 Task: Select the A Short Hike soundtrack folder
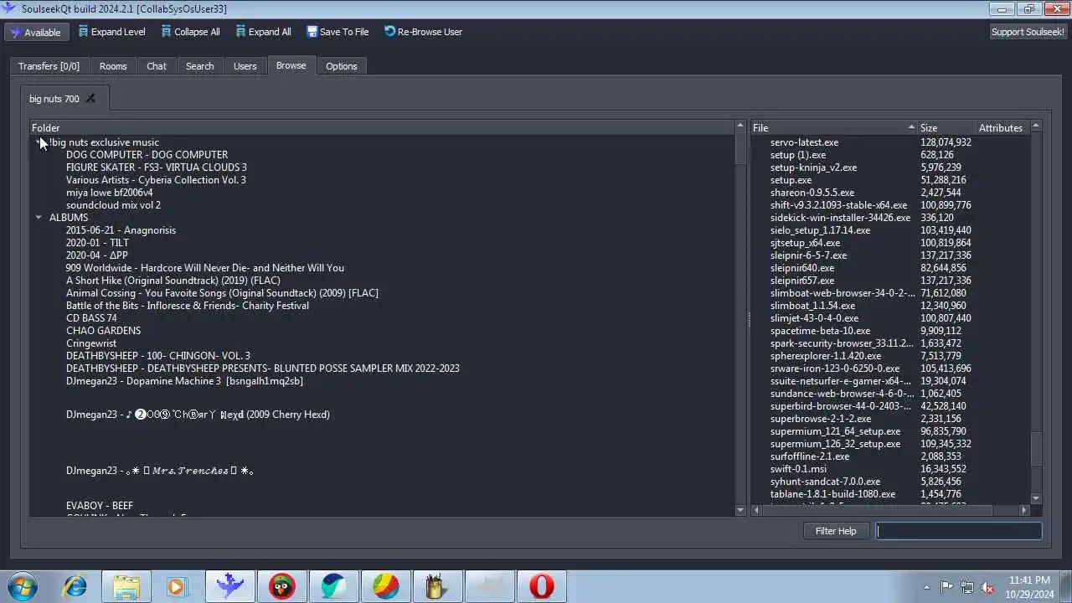[173, 281]
